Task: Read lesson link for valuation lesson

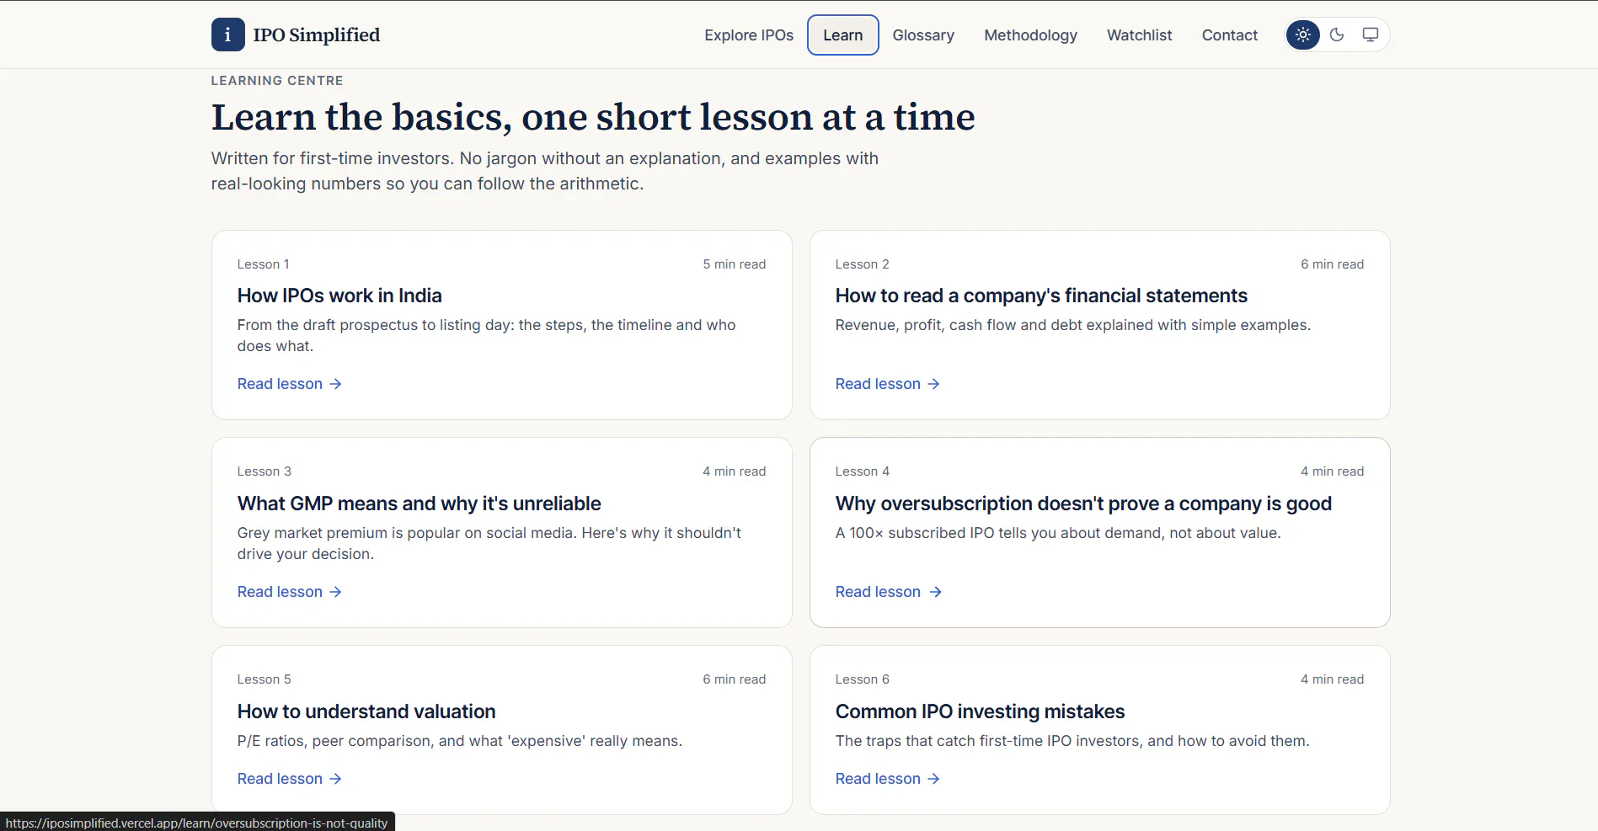Action: (290, 779)
